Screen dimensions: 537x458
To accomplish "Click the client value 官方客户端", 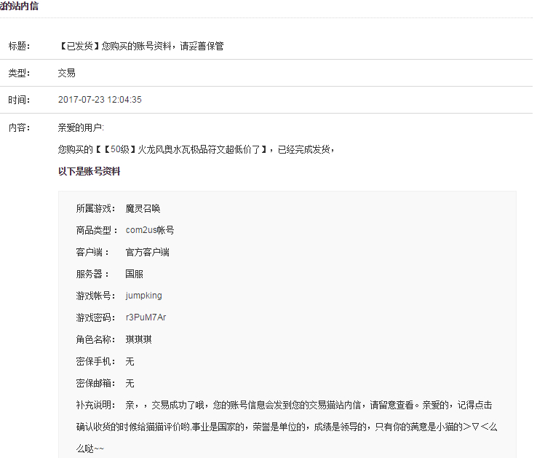I will (x=147, y=253).
